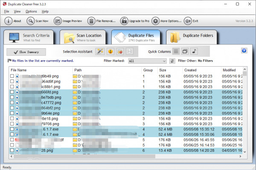Select the Quick Columns windows icon

coord(185,52)
